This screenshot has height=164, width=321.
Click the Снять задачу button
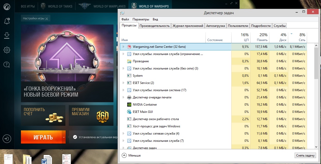pos(305,155)
